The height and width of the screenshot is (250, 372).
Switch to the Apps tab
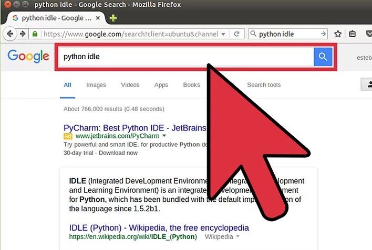[161, 85]
